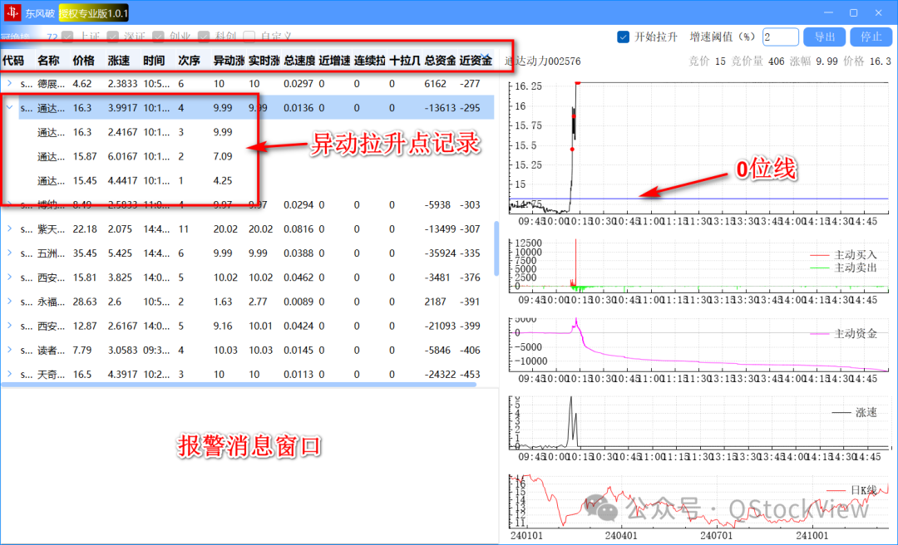Select the 德展 row price cell 4.62

coord(82,84)
